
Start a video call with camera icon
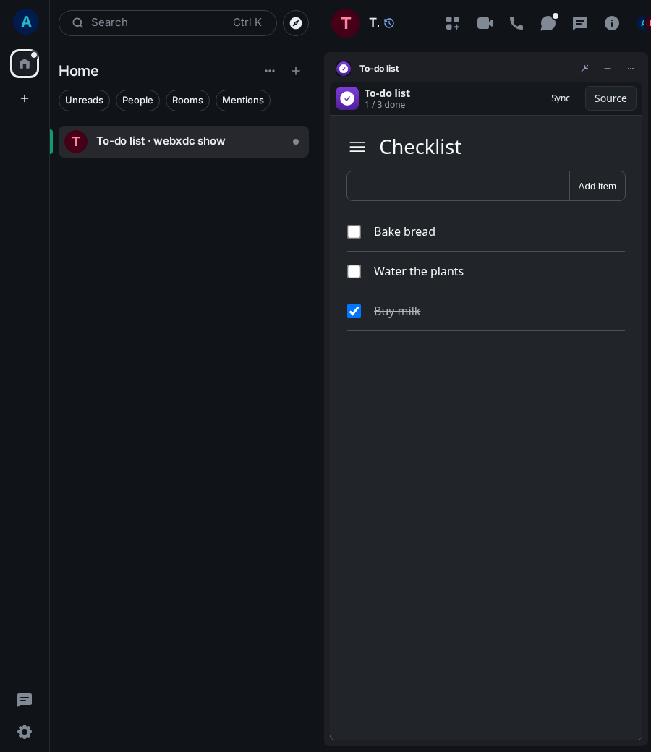pyautogui.click(x=485, y=23)
